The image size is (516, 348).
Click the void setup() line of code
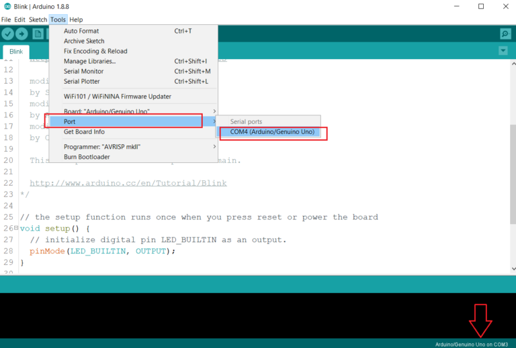click(54, 229)
